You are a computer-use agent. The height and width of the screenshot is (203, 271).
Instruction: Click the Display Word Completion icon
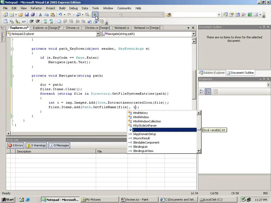point(24,21)
